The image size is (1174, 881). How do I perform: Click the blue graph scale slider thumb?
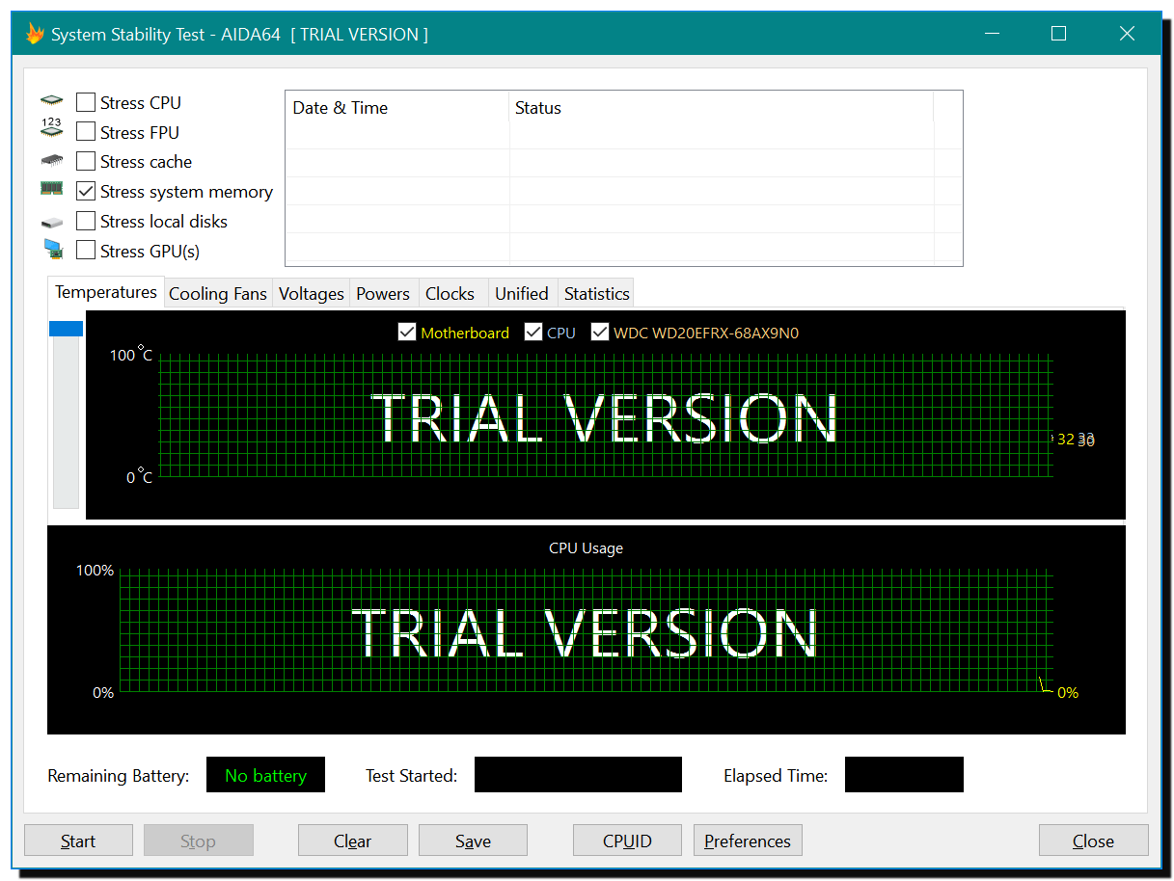(x=66, y=329)
